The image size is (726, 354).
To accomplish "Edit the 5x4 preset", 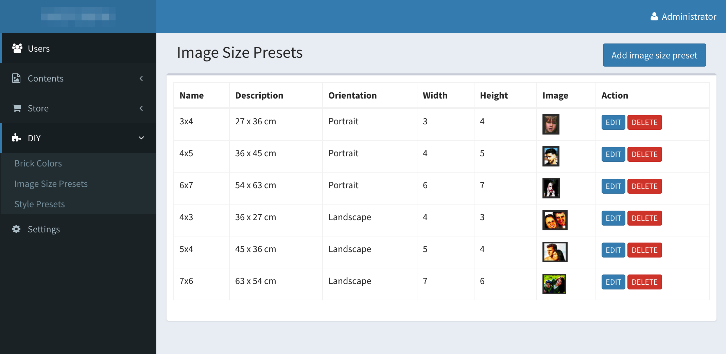I will 613,250.
